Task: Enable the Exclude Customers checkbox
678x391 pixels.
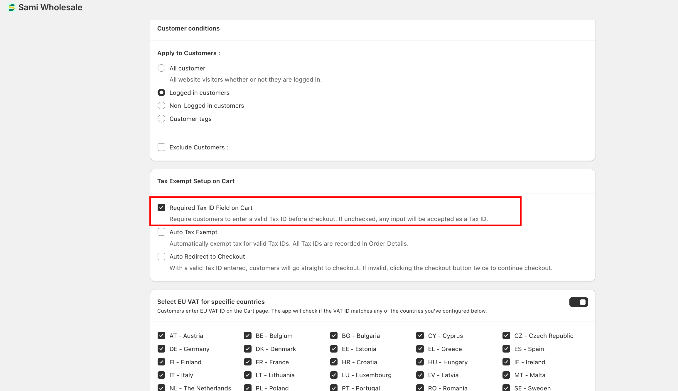Action: click(x=161, y=147)
